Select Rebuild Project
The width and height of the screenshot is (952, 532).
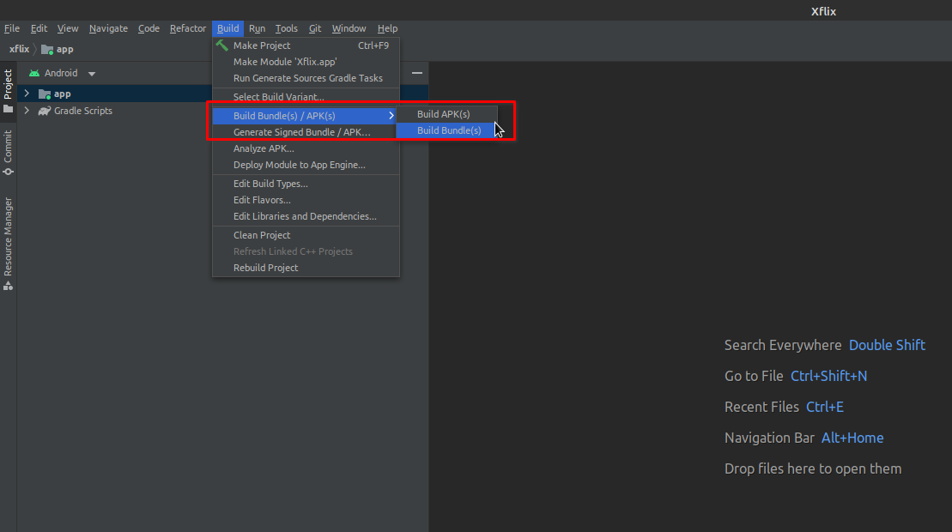(x=306, y=268)
